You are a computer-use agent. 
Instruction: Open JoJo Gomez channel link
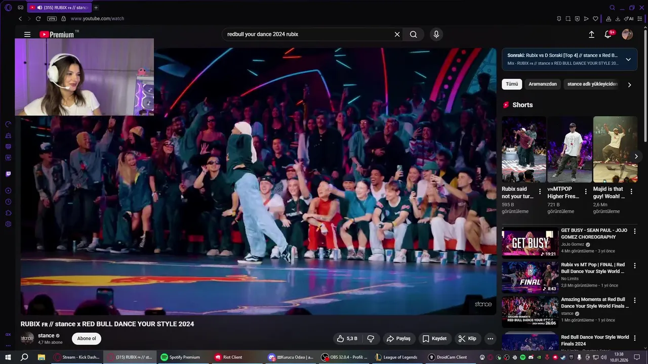coord(573,244)
